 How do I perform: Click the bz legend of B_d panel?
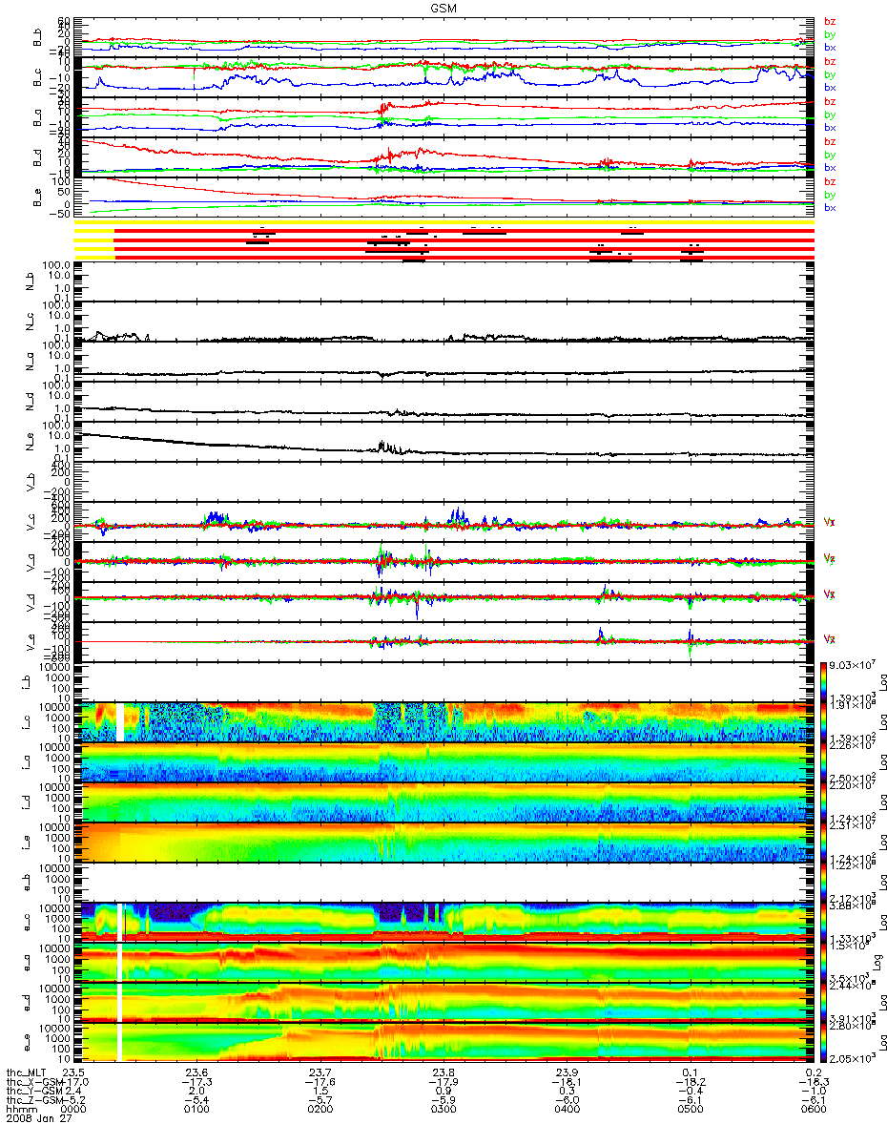point(830,142)
